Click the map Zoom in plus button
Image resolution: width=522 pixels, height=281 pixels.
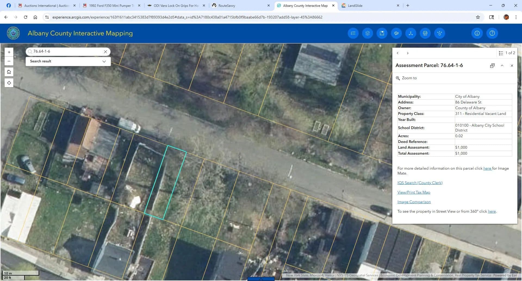point(9,52)
